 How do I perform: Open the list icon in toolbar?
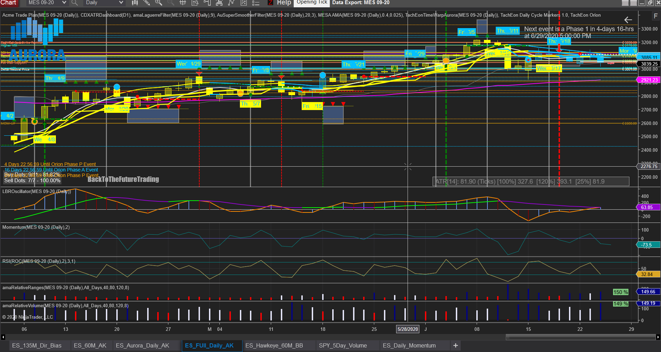[256, 3]
